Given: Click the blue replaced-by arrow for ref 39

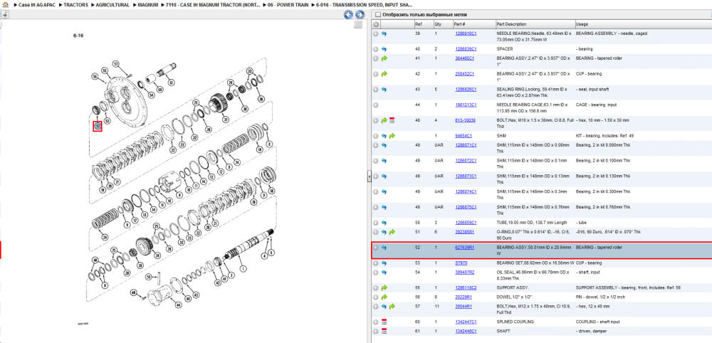Looking at the screenshot, I should click(x=384, y=34).
